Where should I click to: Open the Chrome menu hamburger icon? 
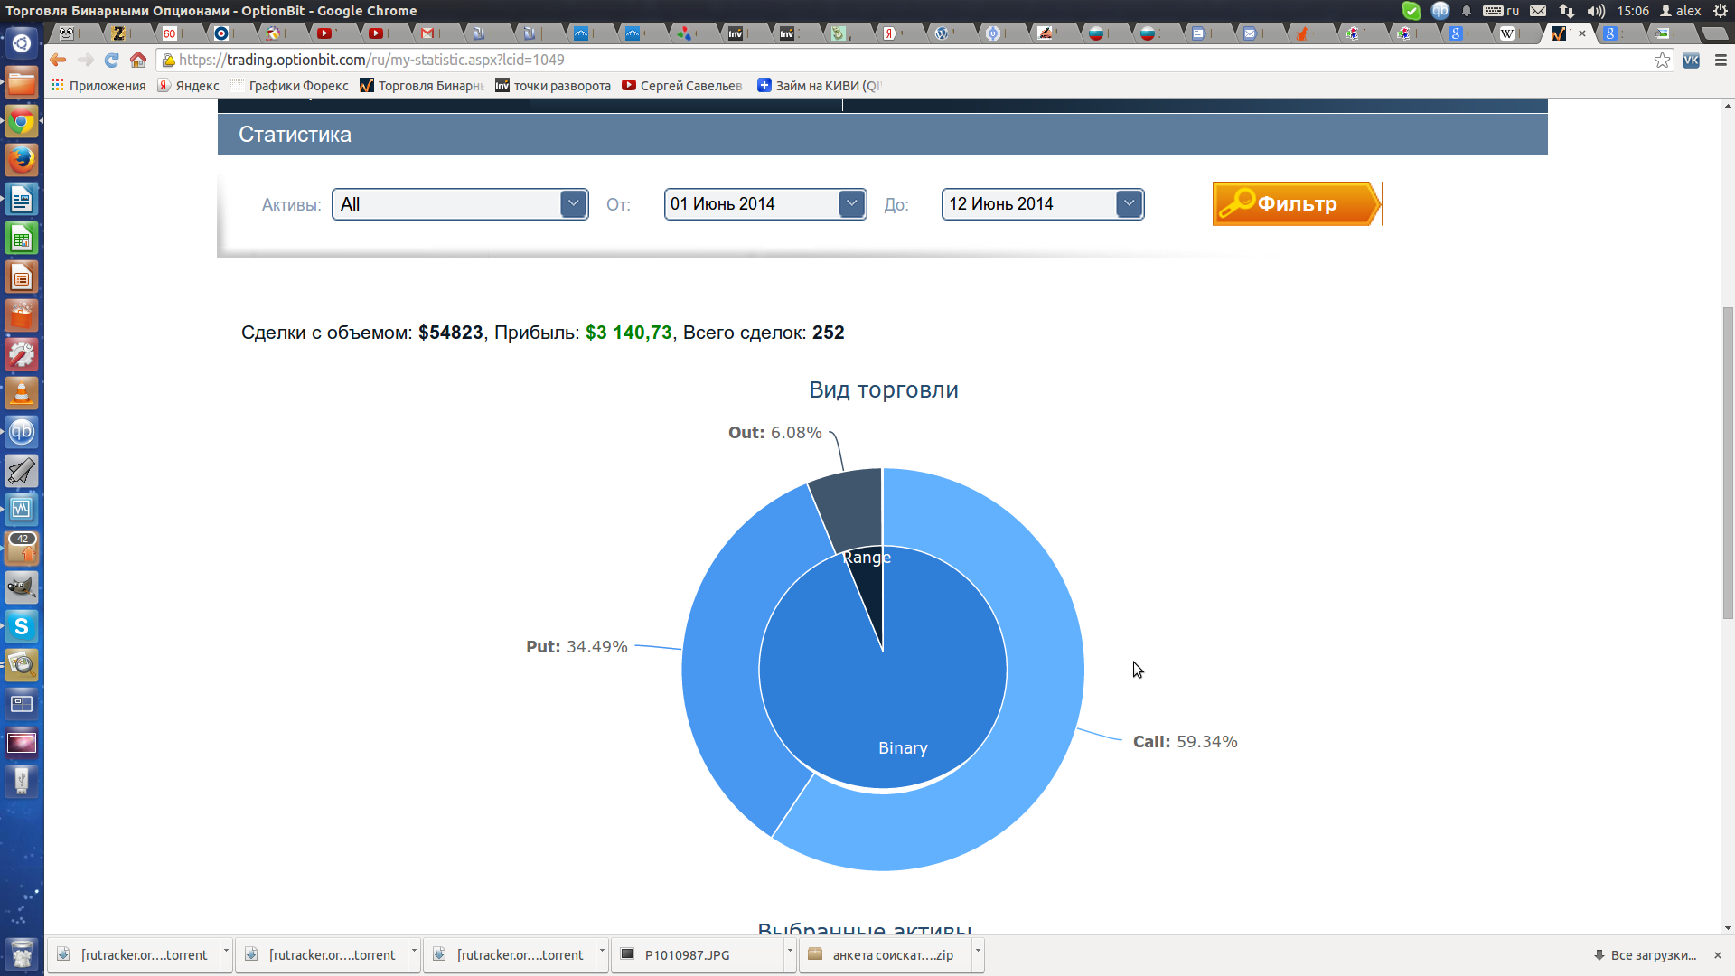tap(1721, 60)
